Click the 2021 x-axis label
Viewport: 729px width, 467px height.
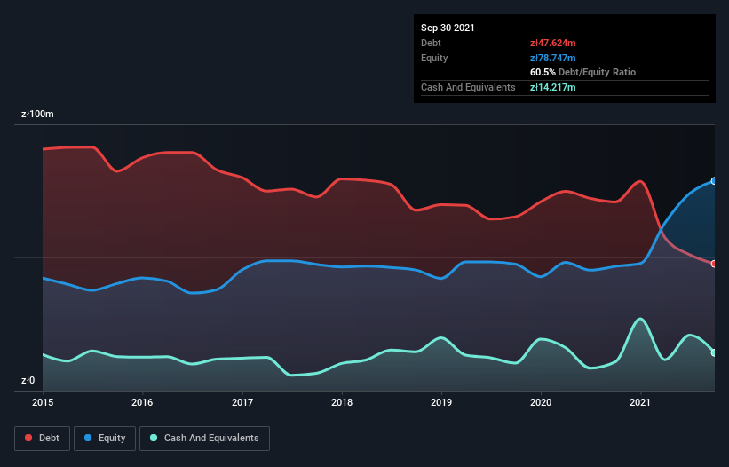(x=640, y=402)
